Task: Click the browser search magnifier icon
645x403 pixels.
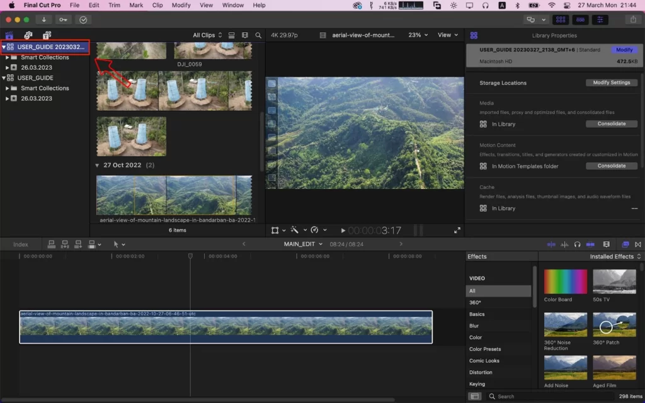Action: click(258, 35)
